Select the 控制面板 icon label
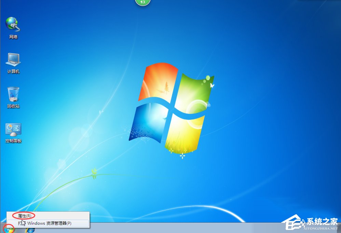 pyautogui.click(x=13, y=140)
